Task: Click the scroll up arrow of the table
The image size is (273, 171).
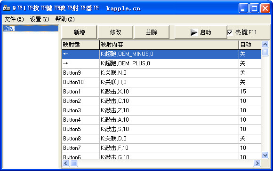Action: [265, 45]
